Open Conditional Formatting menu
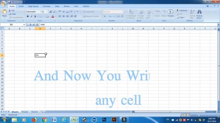The image size is (220, 123). click(x=131, y=14)
